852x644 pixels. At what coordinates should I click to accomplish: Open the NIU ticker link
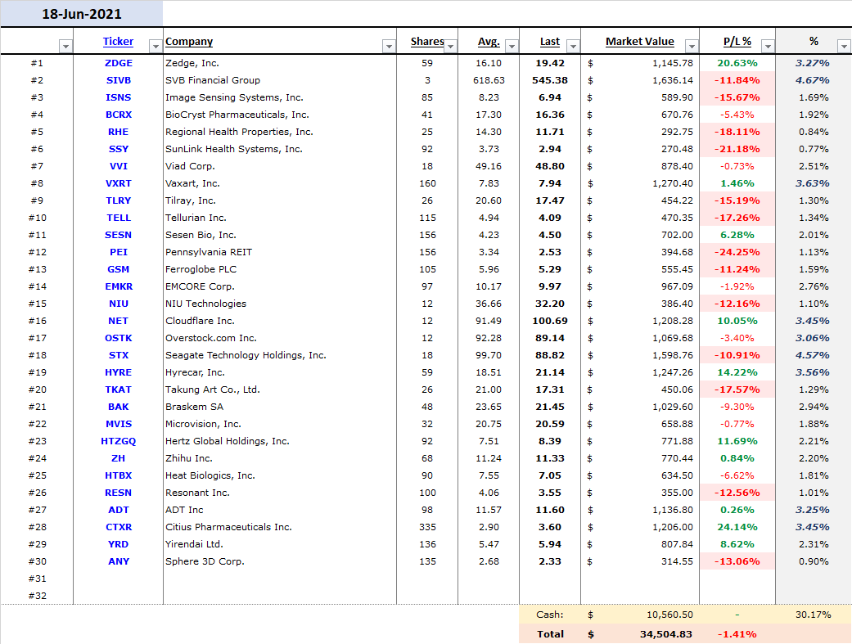point(119,304)
